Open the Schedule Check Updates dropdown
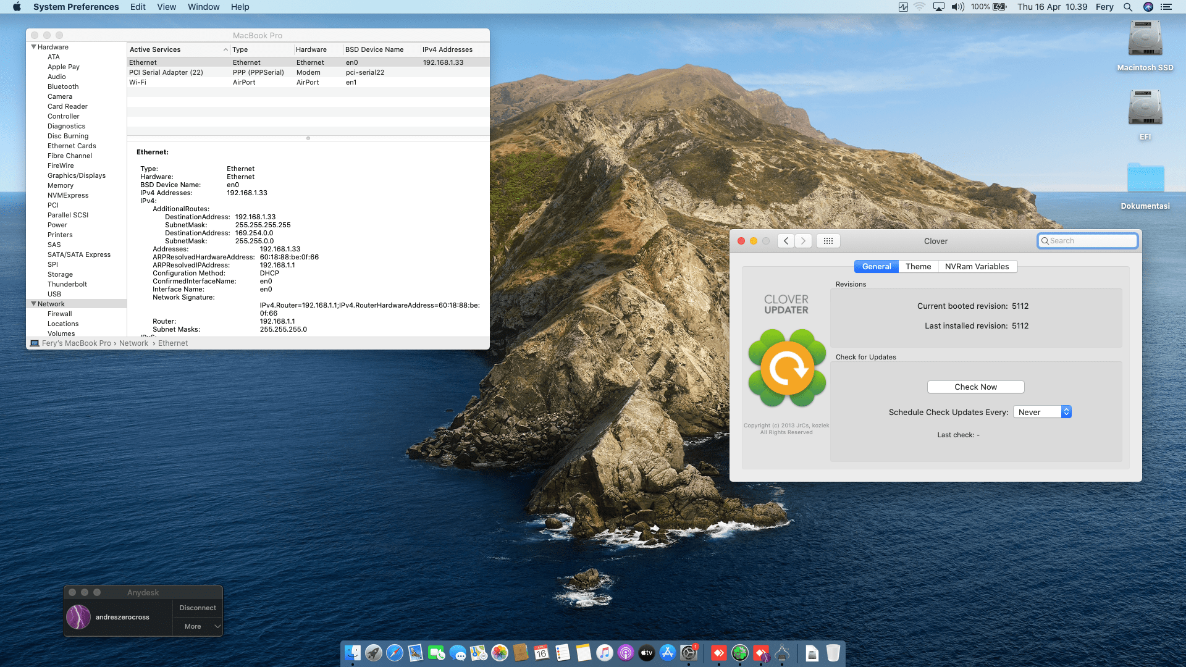Screen dimensions: 1186x667 pos(1042,412)
